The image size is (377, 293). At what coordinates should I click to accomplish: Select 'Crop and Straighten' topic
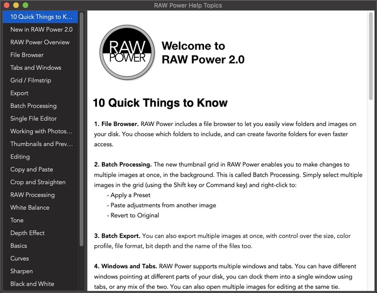(x=40, y=183)
